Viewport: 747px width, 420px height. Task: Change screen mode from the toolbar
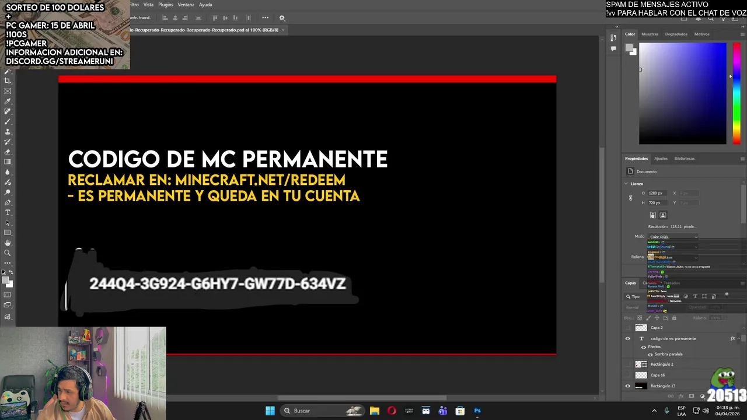coord(8,305)
